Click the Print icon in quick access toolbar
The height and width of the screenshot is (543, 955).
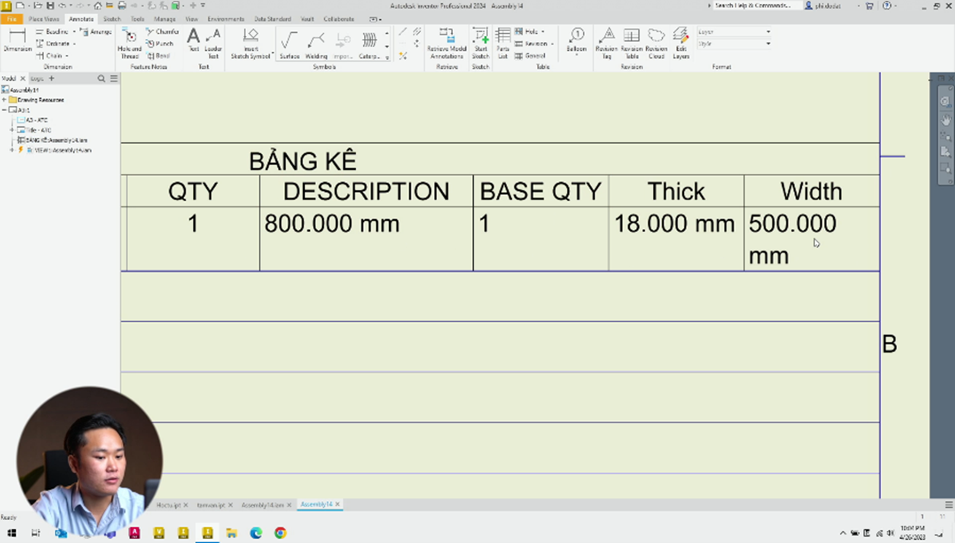(x=122, y=5)
